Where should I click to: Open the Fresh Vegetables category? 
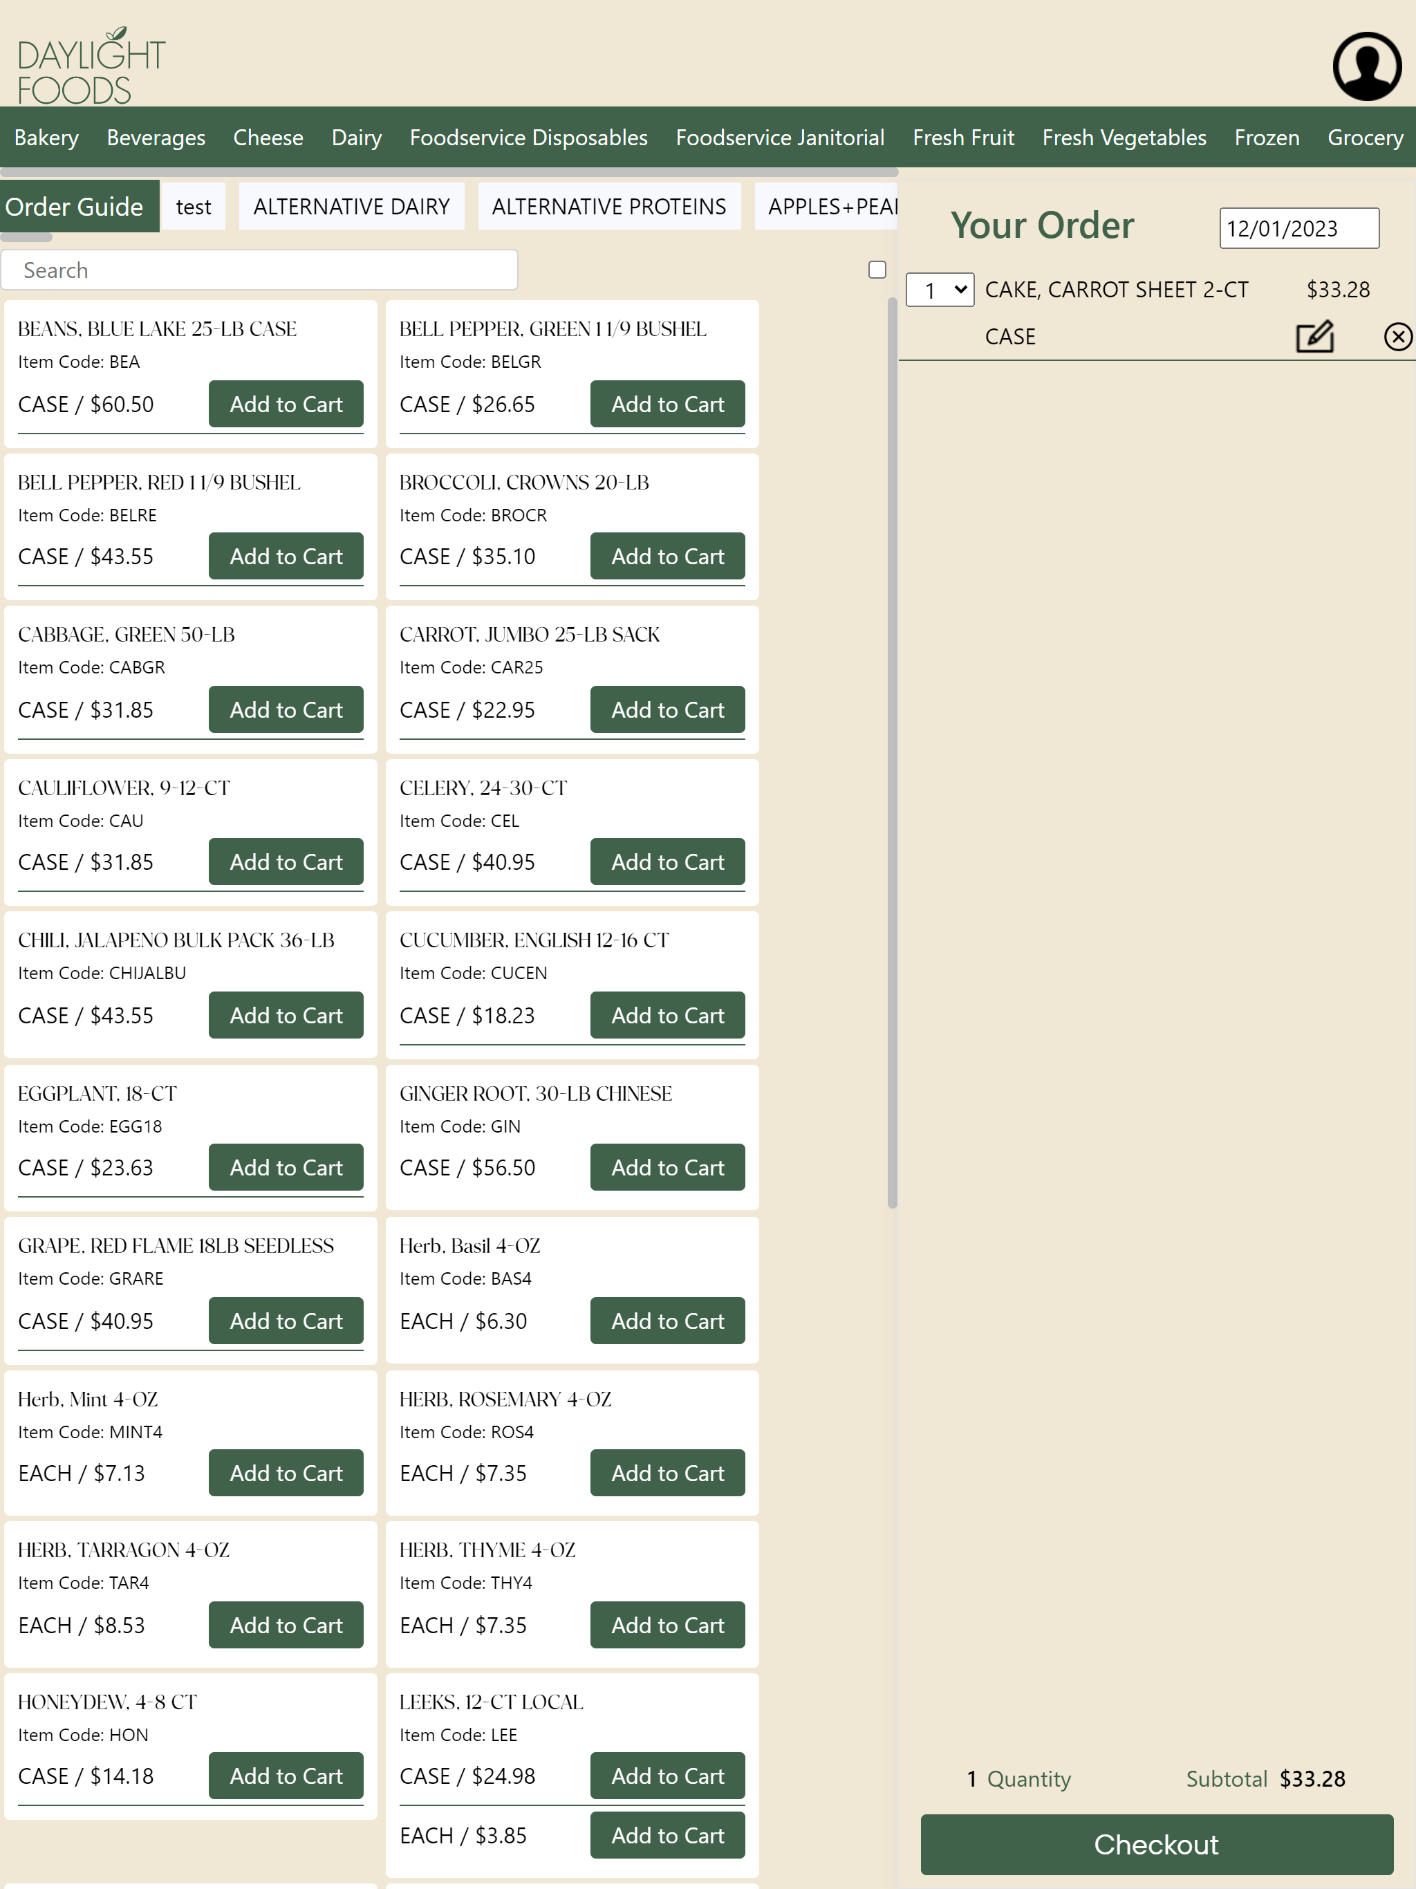point(1124,138)
